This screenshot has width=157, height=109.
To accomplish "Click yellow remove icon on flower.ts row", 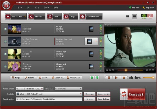I will tap(101, 66).
